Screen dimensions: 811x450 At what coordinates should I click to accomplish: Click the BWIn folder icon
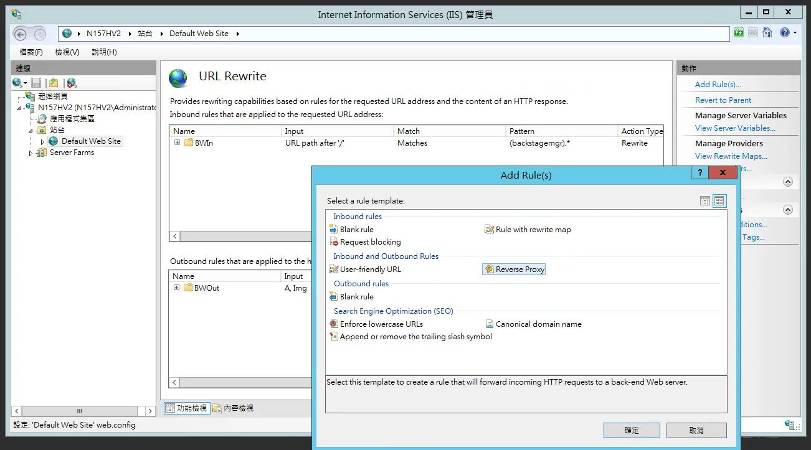click(x=189, y=143)
